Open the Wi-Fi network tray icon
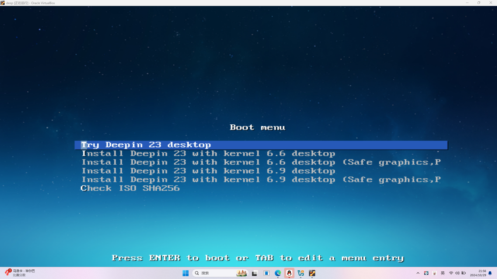 pyautogui.click(x=451, y=273)
